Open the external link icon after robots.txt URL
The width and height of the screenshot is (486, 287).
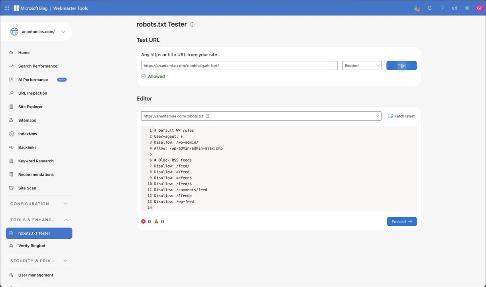(207, 116)
